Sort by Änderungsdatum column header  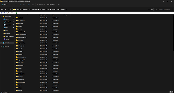click(44, 15)
